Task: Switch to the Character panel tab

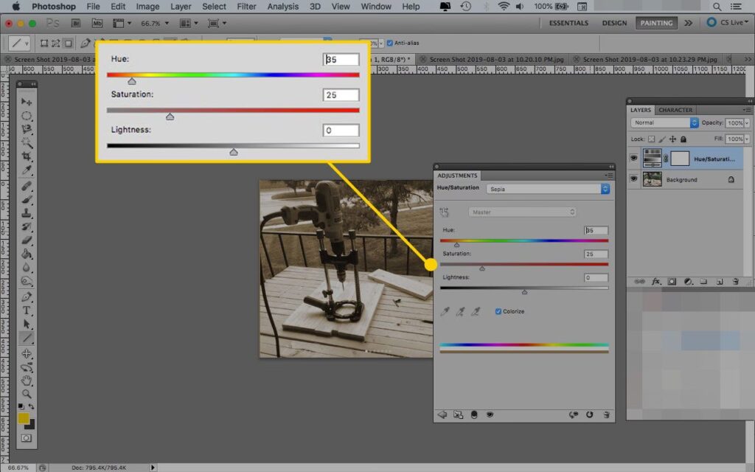Action: tap(675, 110)
